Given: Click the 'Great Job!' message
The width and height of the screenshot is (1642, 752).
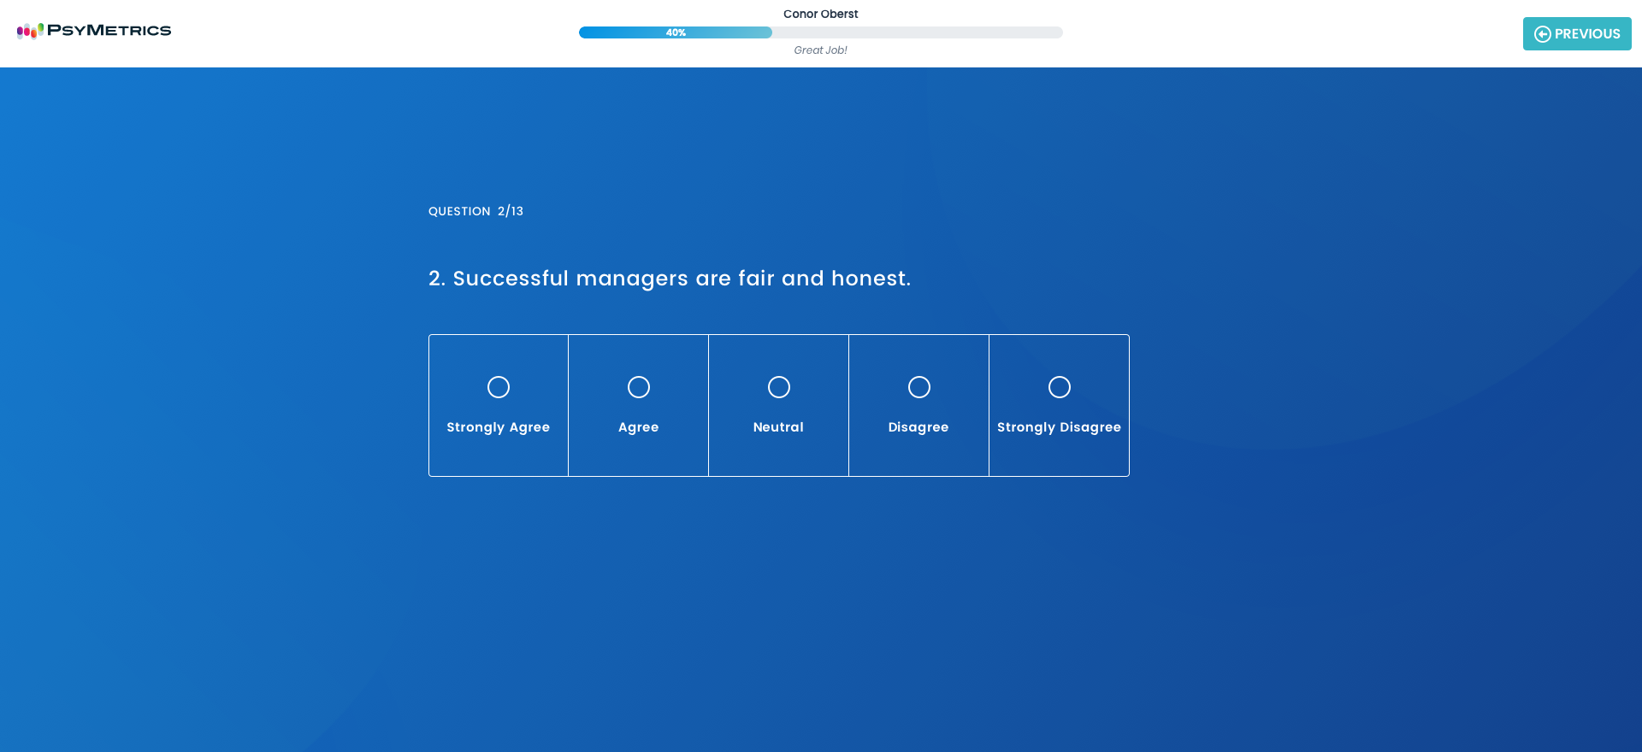Looking at the screenshot, I should [820, 50].
